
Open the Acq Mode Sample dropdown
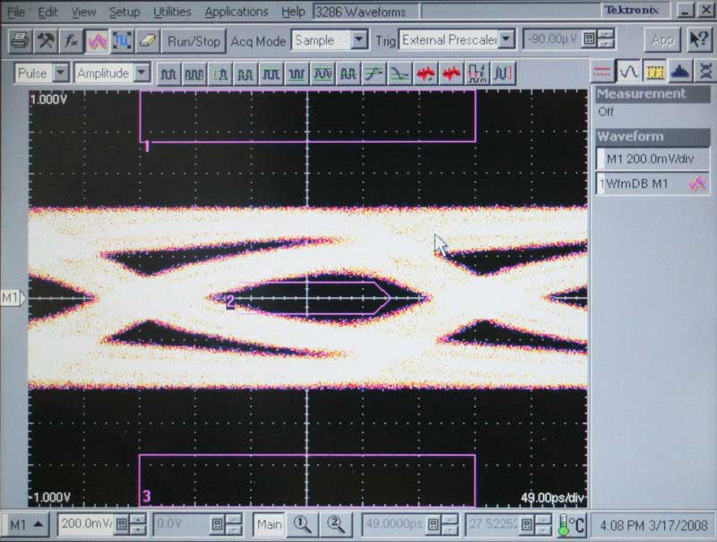359,40
